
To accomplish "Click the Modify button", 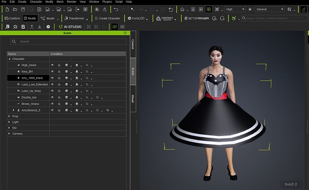I will [x=30, y=18].
